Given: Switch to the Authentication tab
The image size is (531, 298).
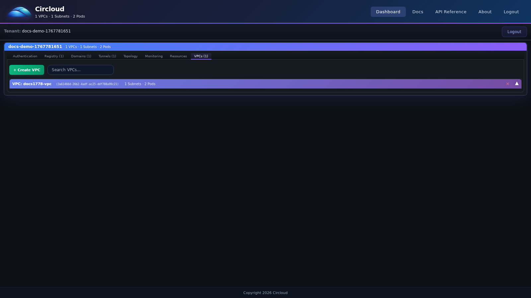Looking at the screenshot, I should click(25, 56).
